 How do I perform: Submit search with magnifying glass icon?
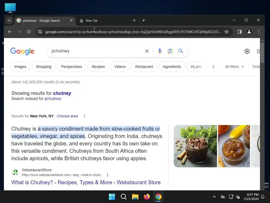pos(181,51)
